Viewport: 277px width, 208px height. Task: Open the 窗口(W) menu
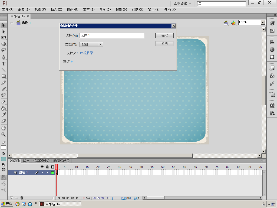pyautogui.click(x=154, y=9)
